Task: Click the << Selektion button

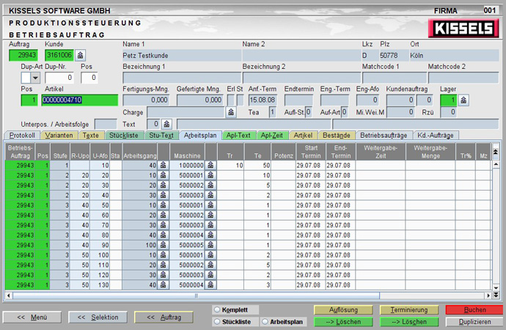Action: (x=98, y=318)
